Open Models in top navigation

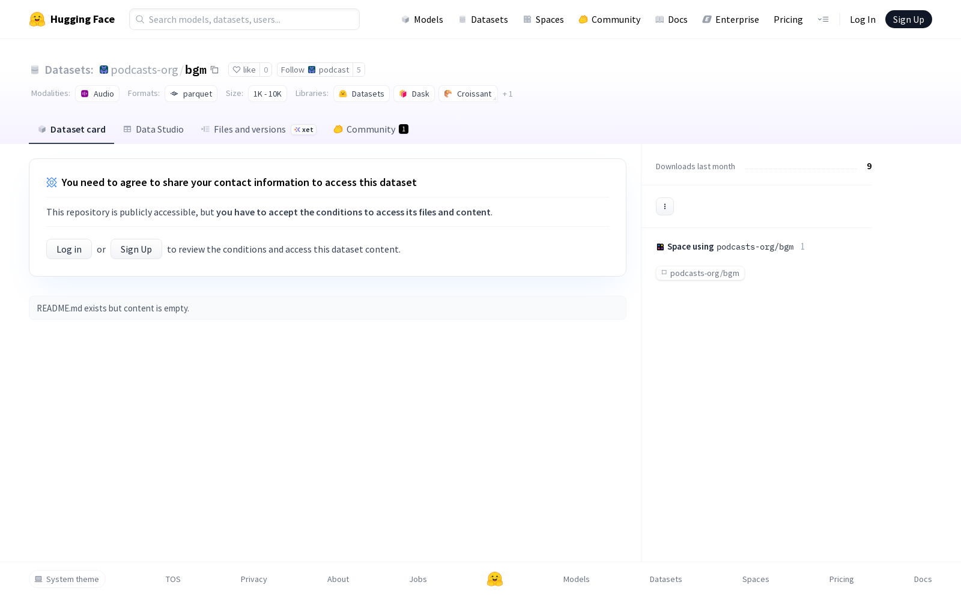422,19
